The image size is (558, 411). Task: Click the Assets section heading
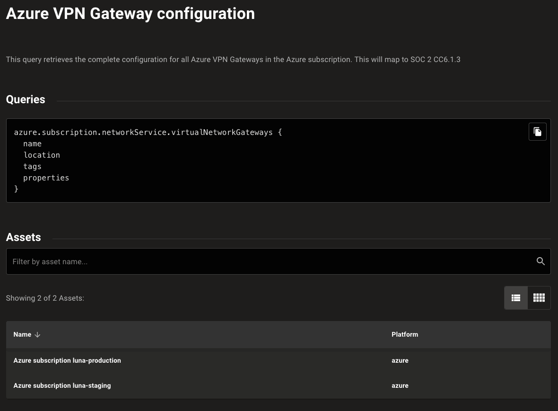[x=23, y=238]
